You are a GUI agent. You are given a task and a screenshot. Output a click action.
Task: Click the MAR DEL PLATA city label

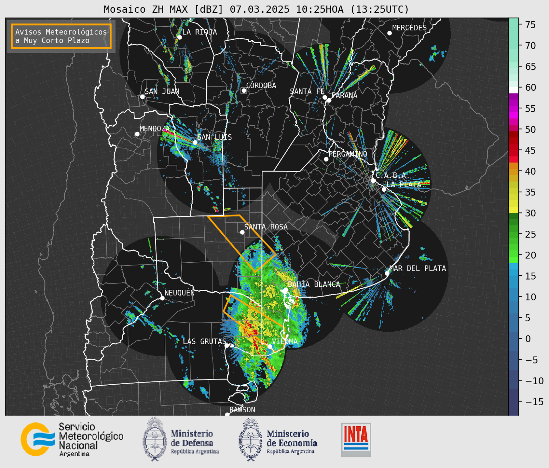click(x=418, y=268)
